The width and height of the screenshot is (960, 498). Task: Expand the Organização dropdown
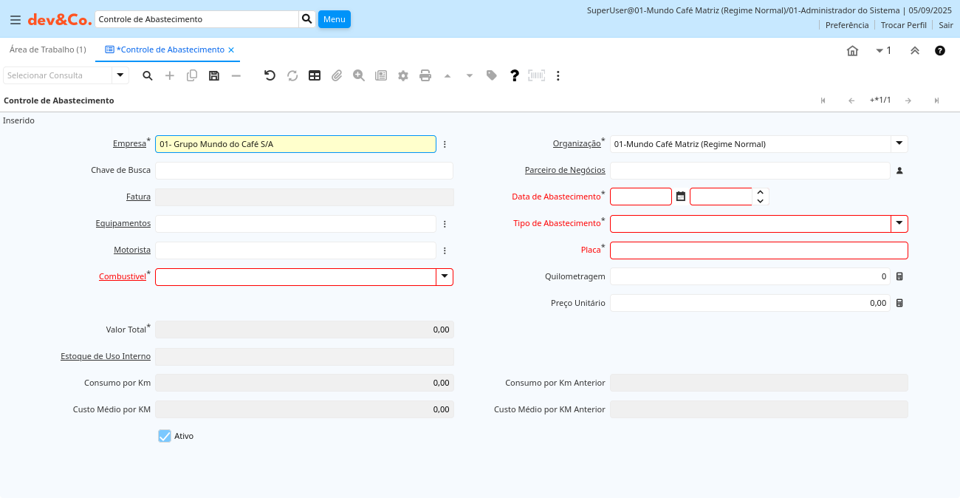(x=899, y=144)
